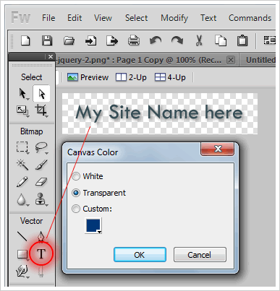Select the Freeform tool
This screenshot has height=291, width=280.
click(22, 272)
